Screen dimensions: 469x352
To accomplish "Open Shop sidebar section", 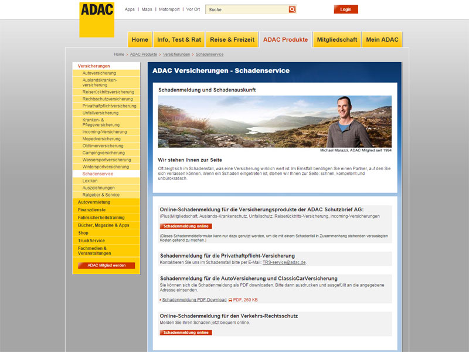I will [x=106, y=233].
